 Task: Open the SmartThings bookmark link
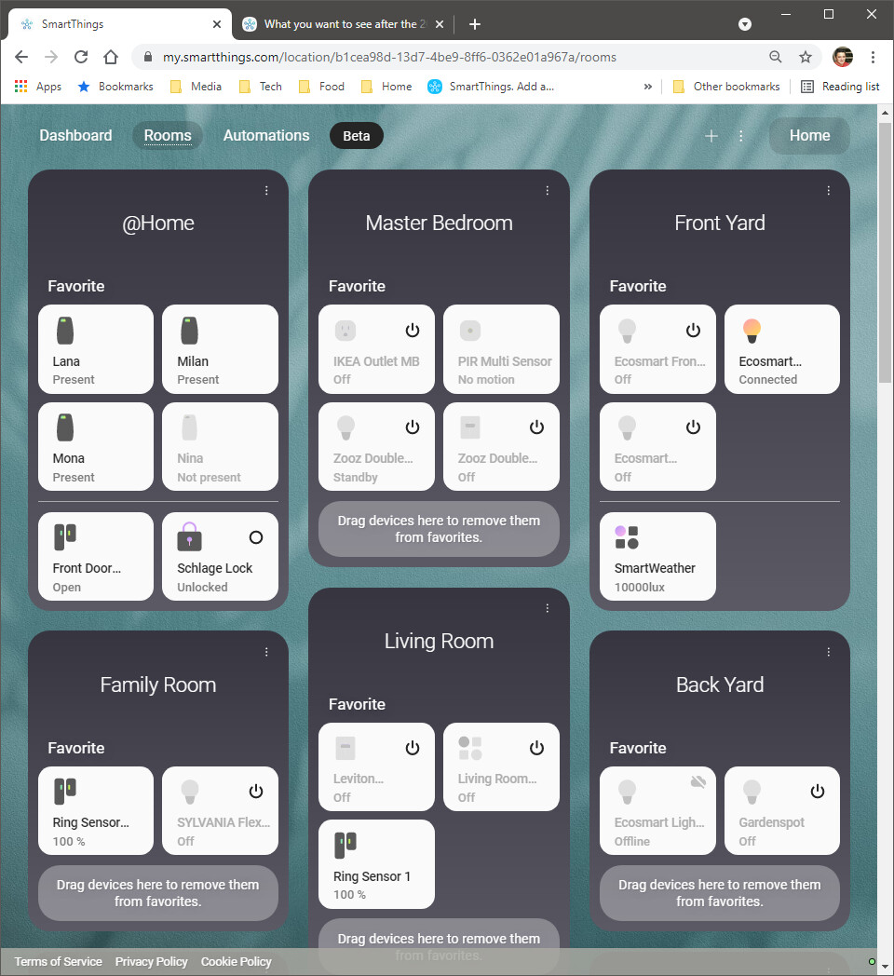coord(491,87)
